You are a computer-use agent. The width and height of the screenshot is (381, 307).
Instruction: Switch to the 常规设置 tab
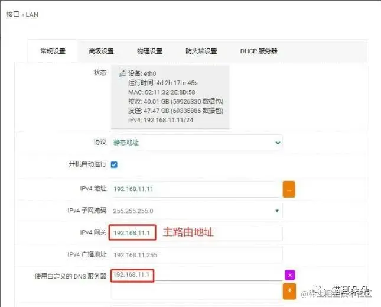(53, 51)
